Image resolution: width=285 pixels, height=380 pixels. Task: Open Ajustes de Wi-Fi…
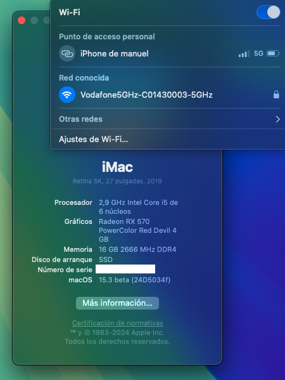click(x=93, y=140)
